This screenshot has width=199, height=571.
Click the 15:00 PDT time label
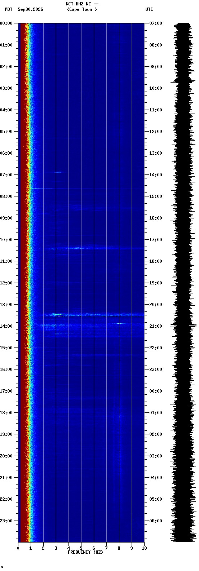point(6,348)
